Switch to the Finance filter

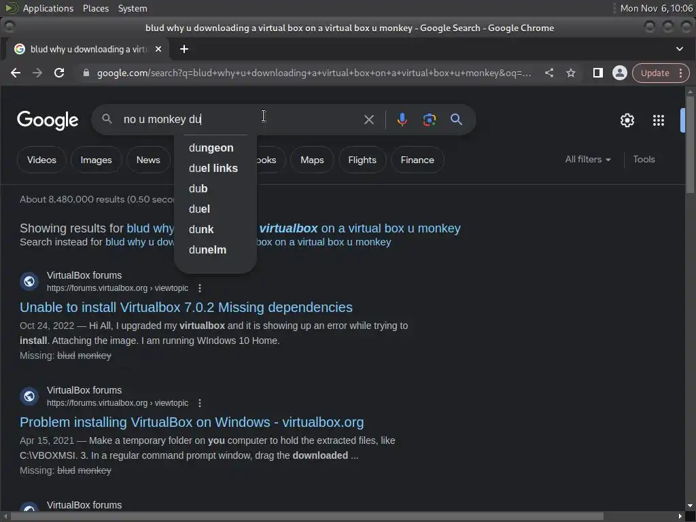(417, 160)
